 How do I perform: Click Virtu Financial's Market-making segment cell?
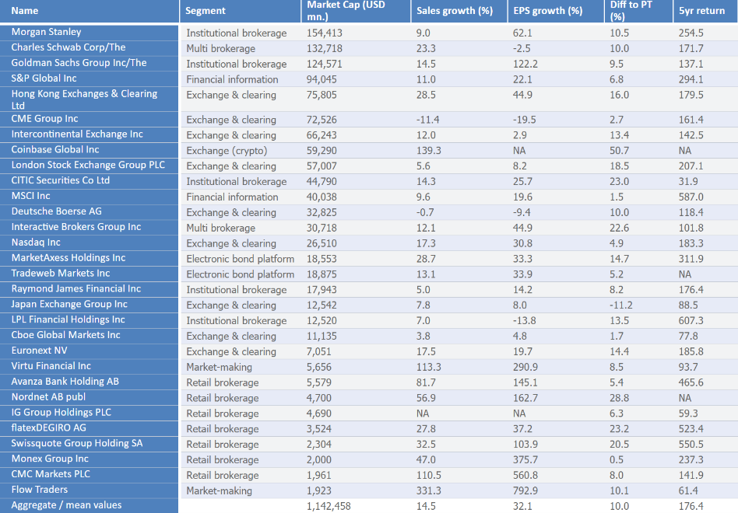tap(219, 368)
